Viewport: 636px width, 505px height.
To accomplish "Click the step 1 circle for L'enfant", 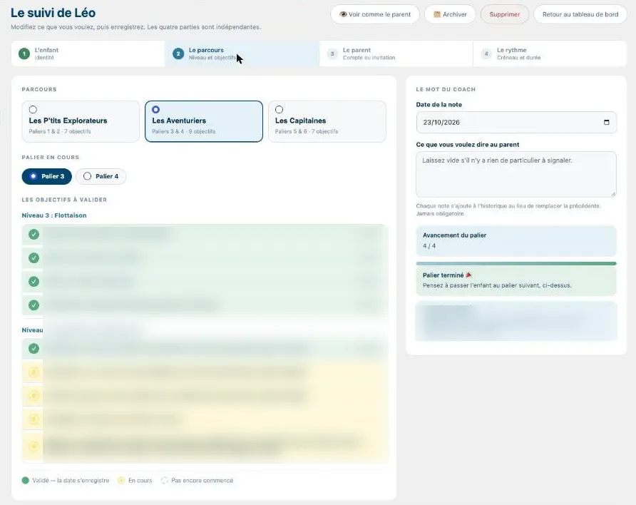I will 24,53.
